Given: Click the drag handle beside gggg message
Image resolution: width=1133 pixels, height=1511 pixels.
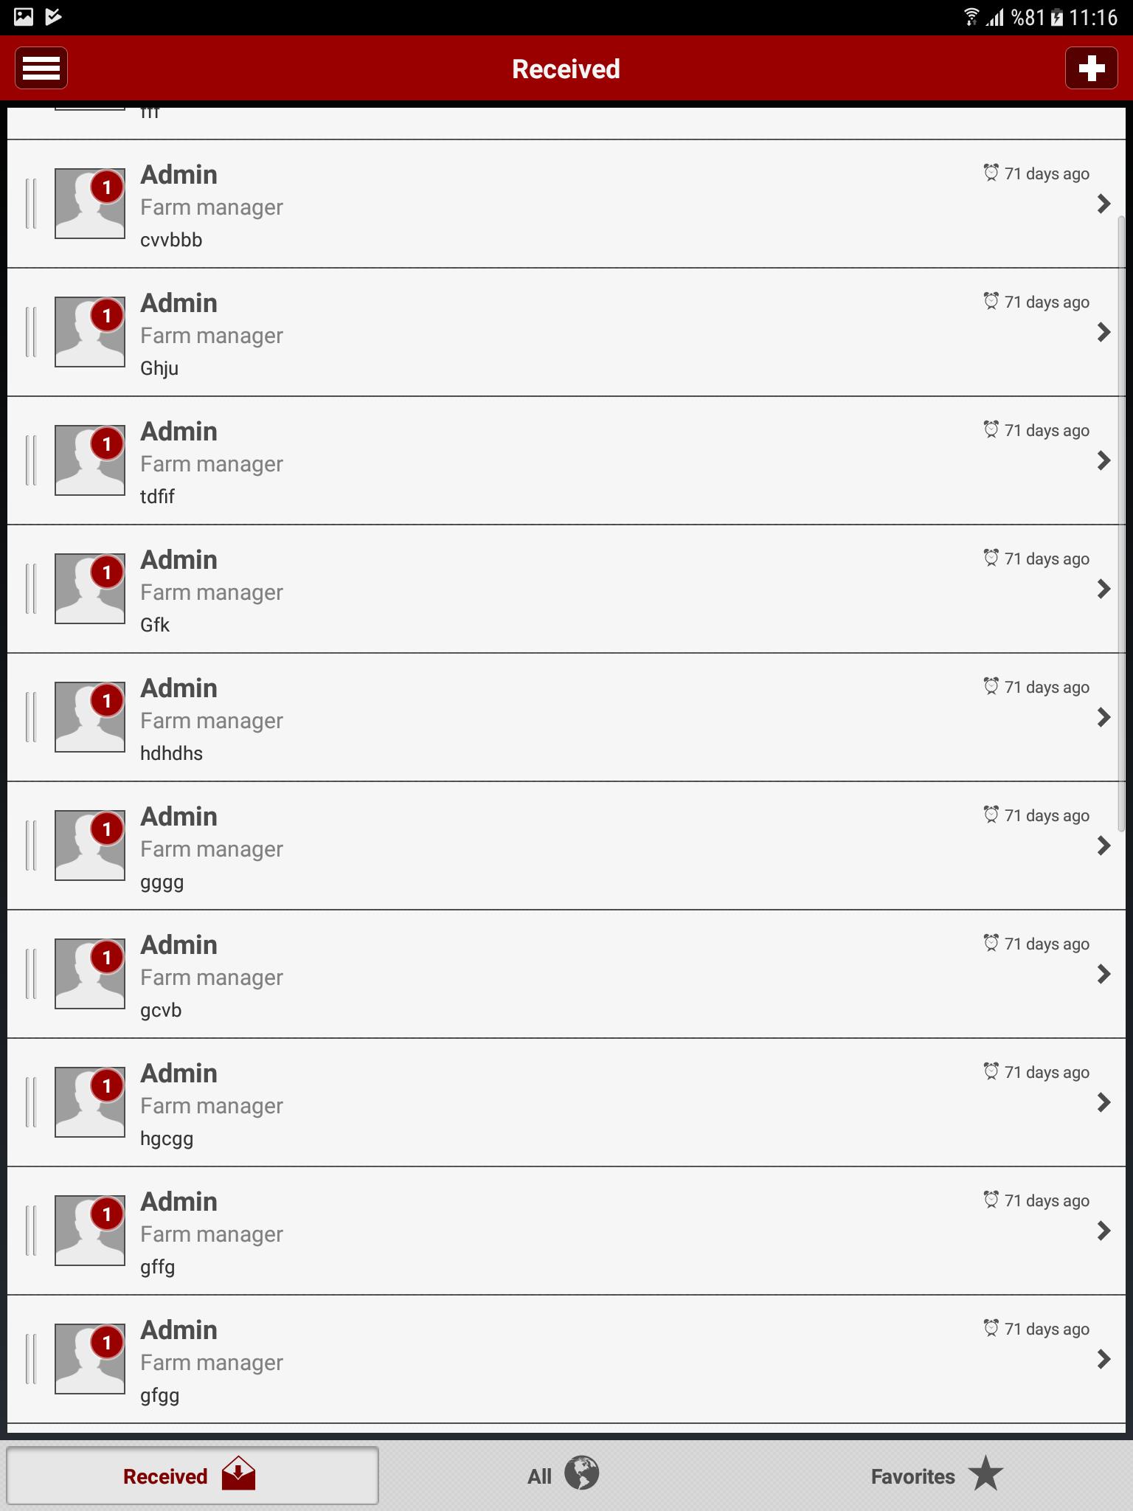Looking at the screenshot, I should point(31,846).
